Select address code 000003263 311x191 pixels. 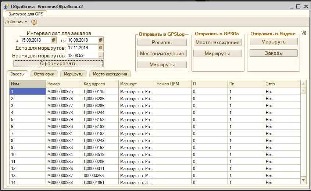click(x=100, y=176)
